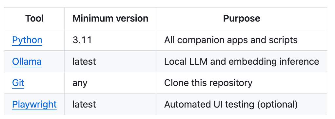Follow the Git link
The height and width of the screenshot is (119, 335).
pyautogui.click(x=18, y=83)
